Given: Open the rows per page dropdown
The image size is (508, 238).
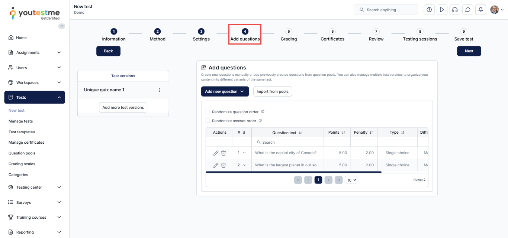Looking at the screenshot, I should tap(351, 180).
